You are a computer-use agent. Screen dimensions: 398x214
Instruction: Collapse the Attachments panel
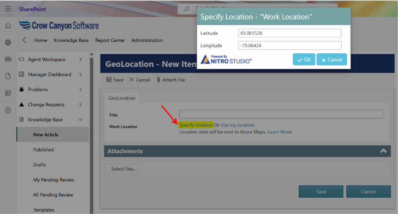(x=383, y=151)
